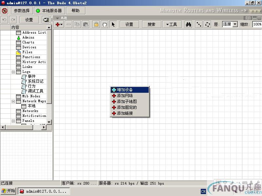This screenshot has height=196, width=262.
Task: Click the 缩放 zoom field showing 100%
Action: pyautogui.click(x=257, y=24)
